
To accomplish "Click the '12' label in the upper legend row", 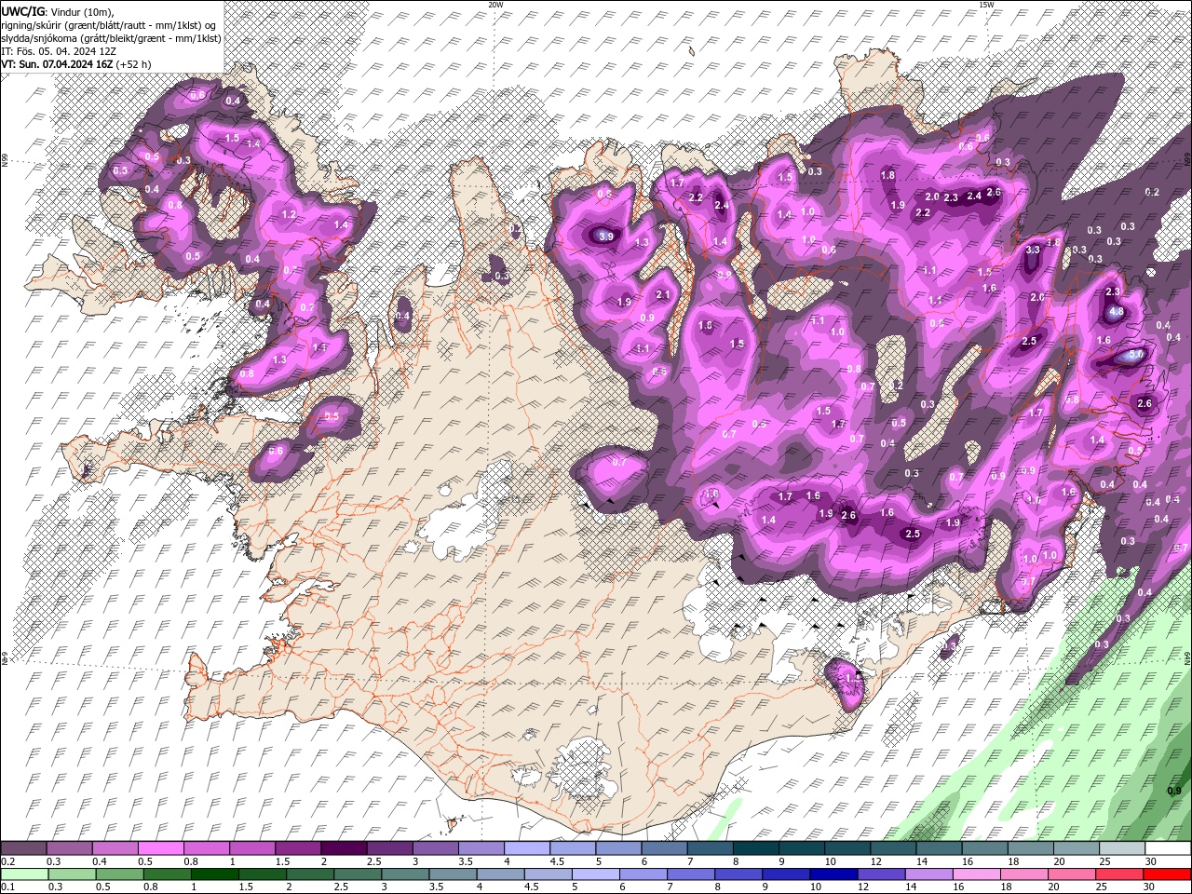I will point(876,861).
